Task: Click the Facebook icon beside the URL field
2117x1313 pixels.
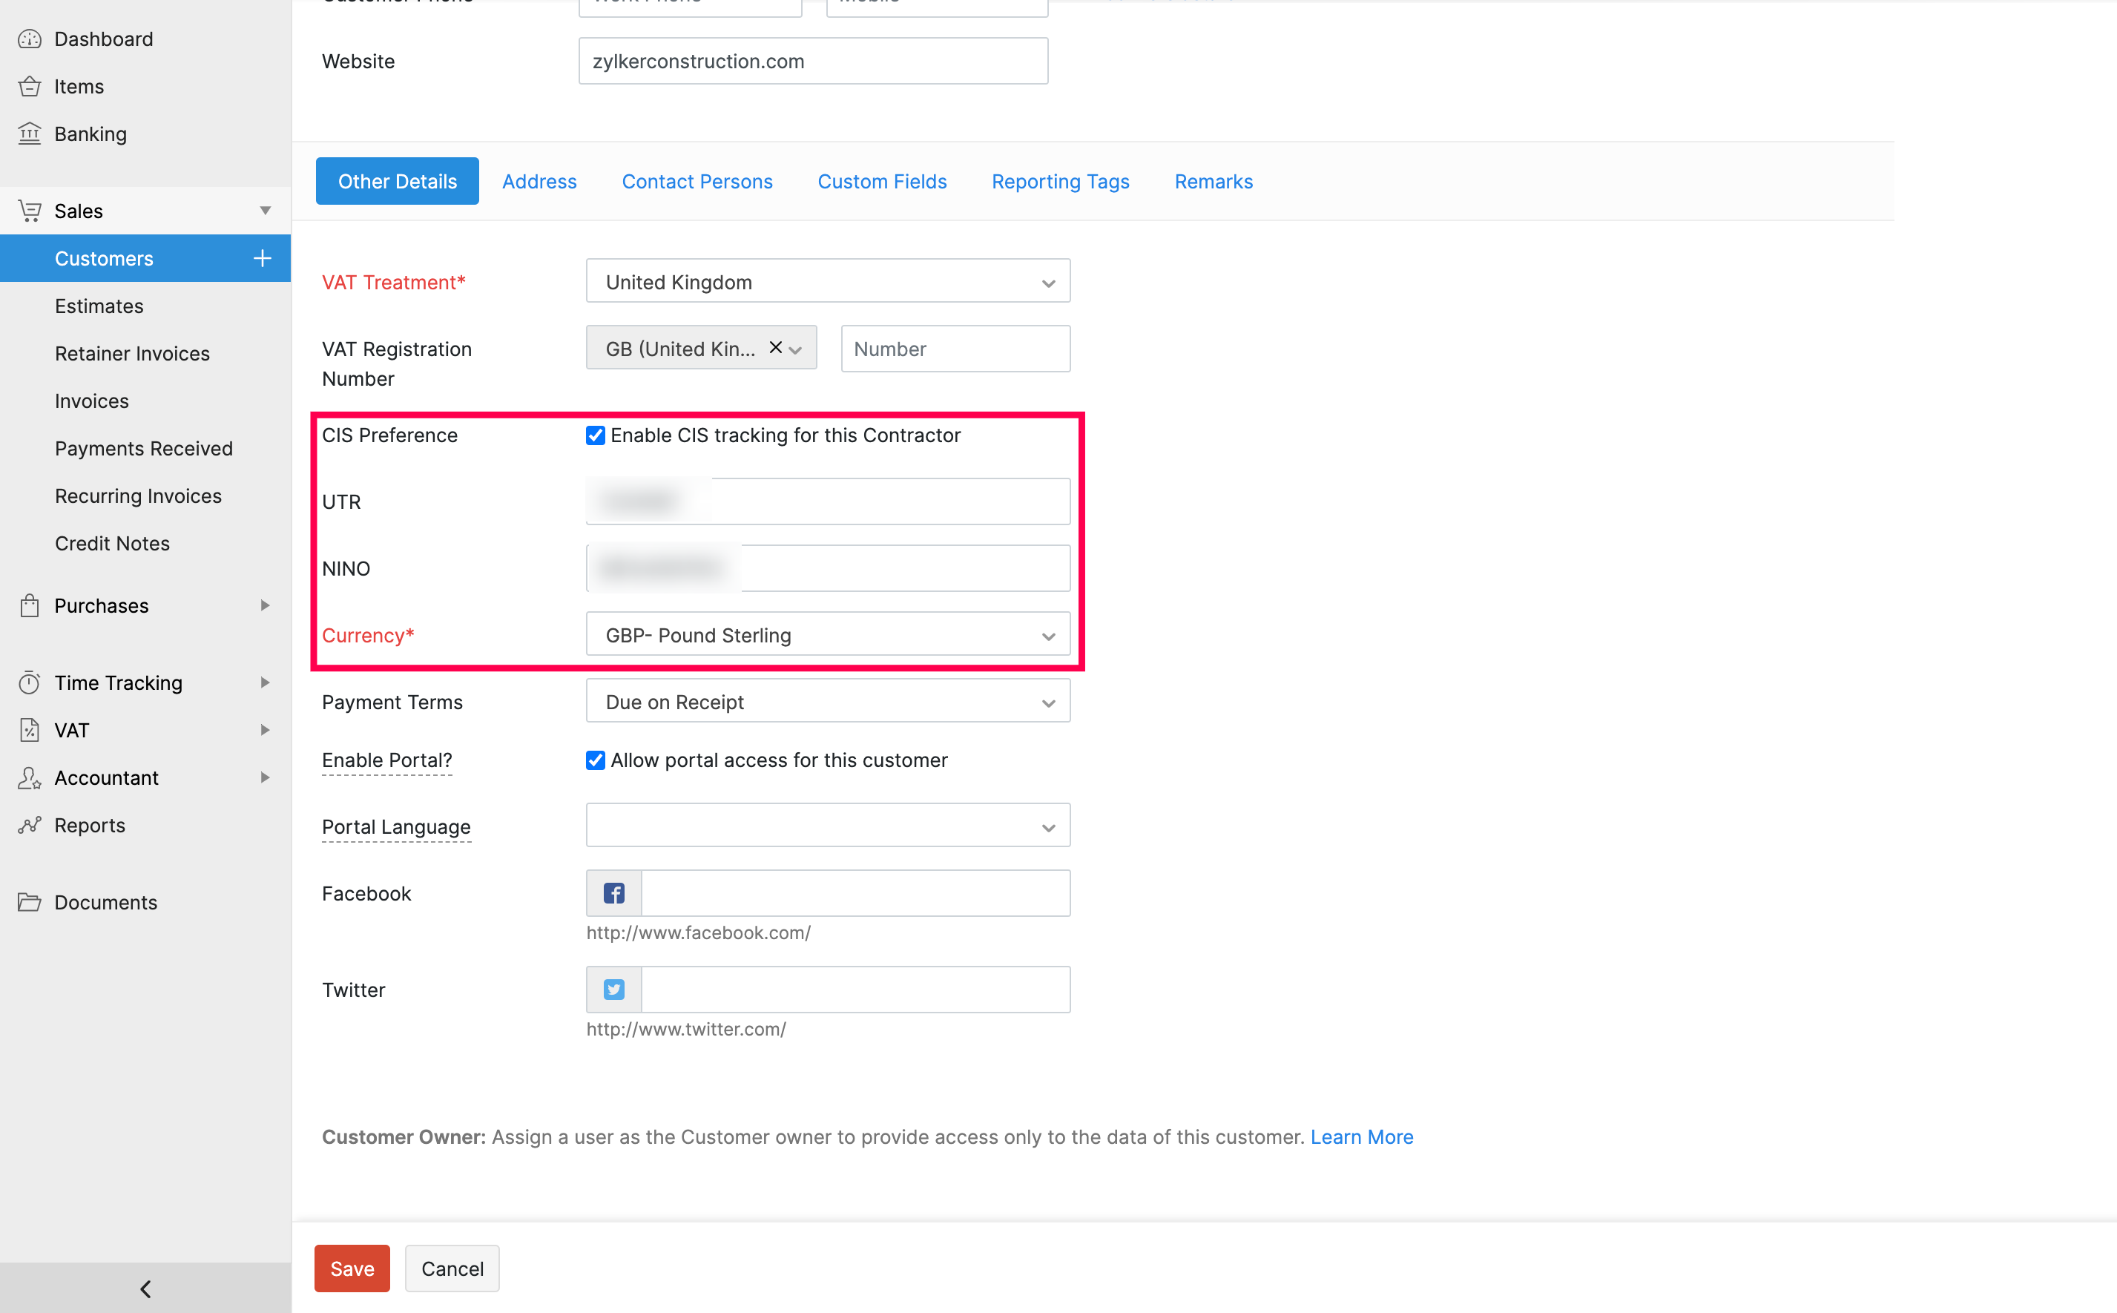Action: coord(613,892)
